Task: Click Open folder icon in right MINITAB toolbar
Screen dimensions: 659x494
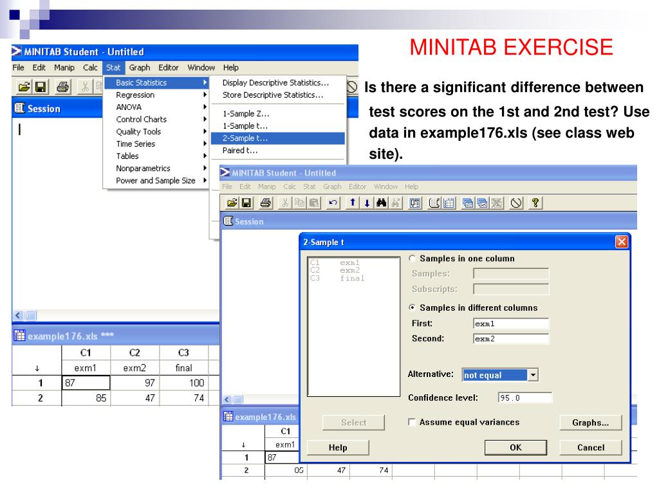Action: [x=232, y=203]
